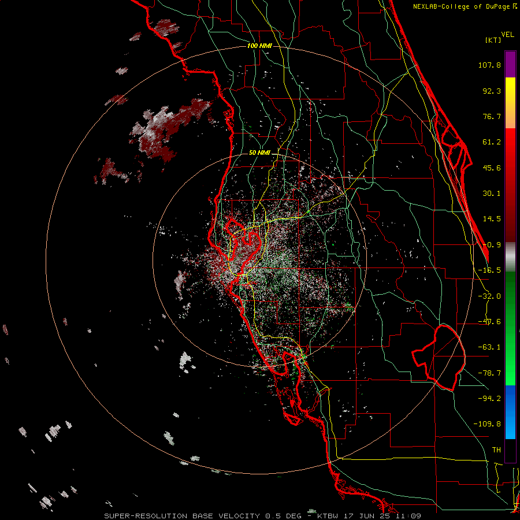Click the yellow-orange segment of velocity color bar
This screenshot has width=520, height=520.
[x=510, y=103]
